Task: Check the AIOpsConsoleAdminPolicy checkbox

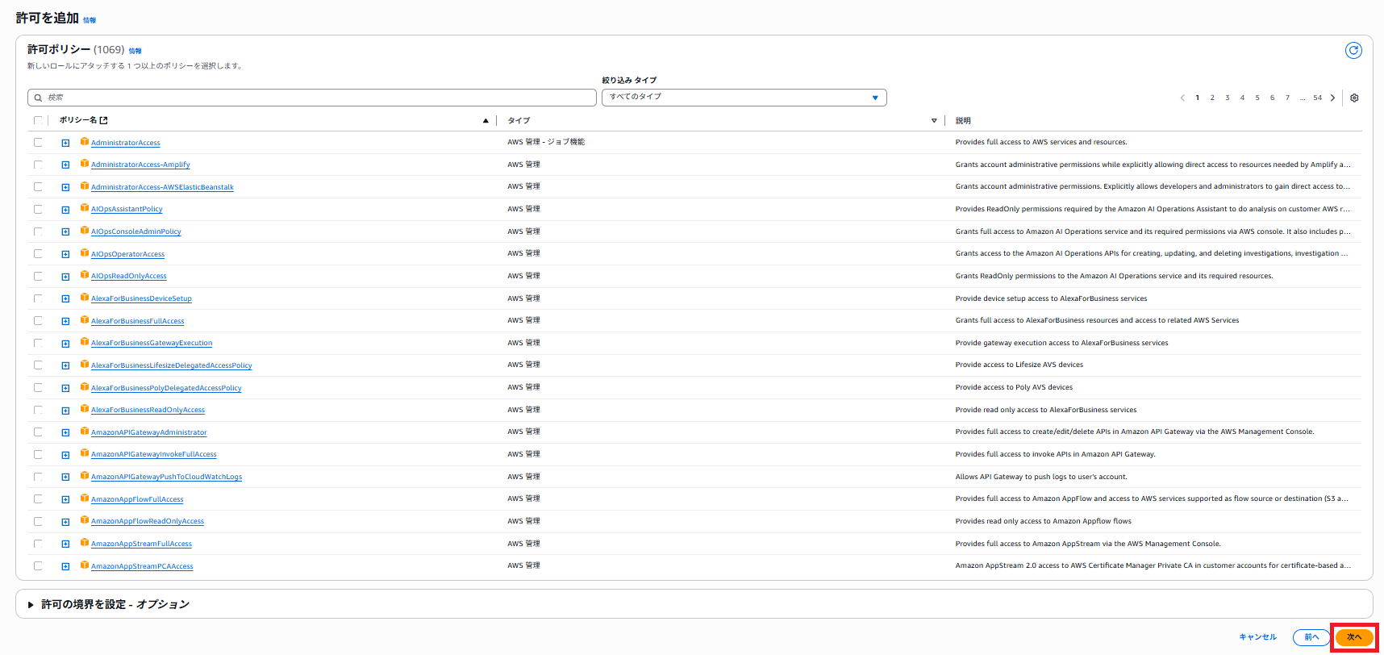Action: tap(38, 232)
